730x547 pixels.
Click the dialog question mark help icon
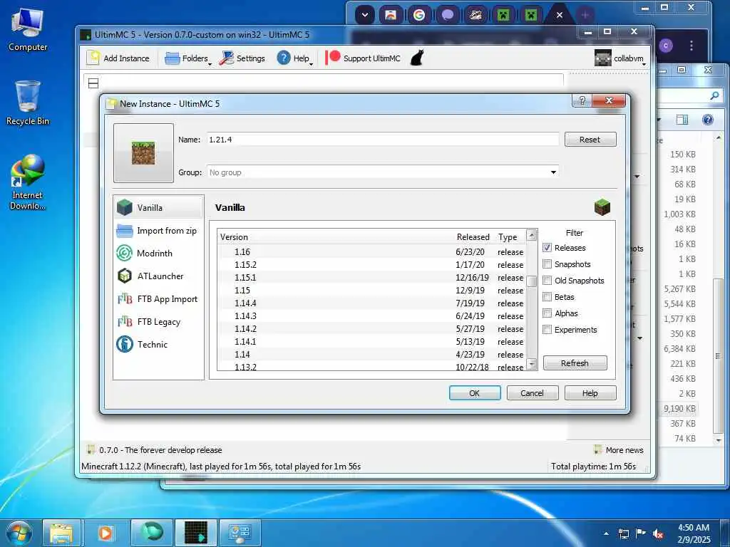point(582,100)
